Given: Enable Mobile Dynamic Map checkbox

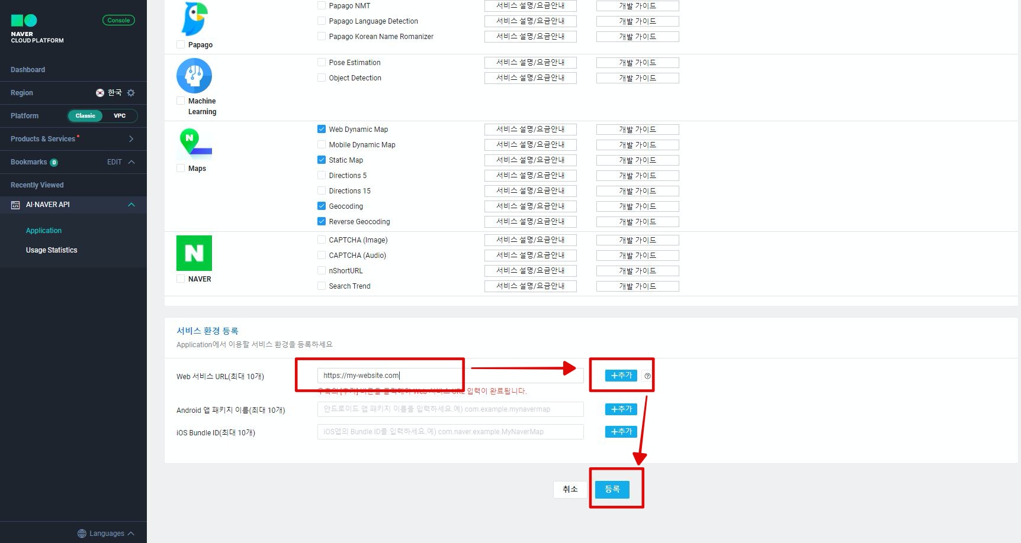Looking at the screenshot, I should click(322, 144).
